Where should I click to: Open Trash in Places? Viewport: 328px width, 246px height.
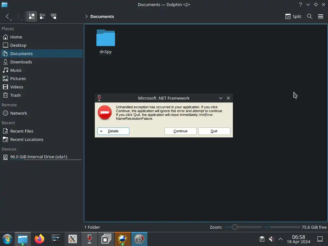(41, 95)
